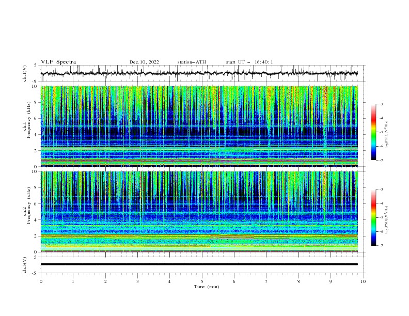The image size is (409, 316).
Task: Click the "station=ATH" header label
Action: click(x=192, y=62)
